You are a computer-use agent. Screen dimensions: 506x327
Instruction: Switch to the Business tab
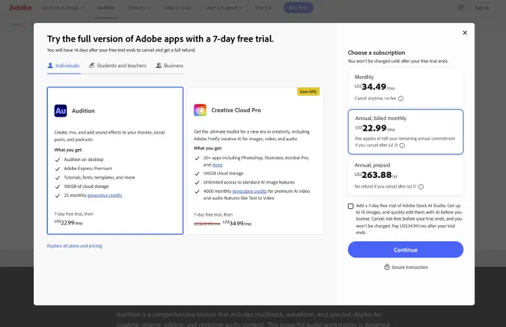pyautogui.click(x=169, y=65)
